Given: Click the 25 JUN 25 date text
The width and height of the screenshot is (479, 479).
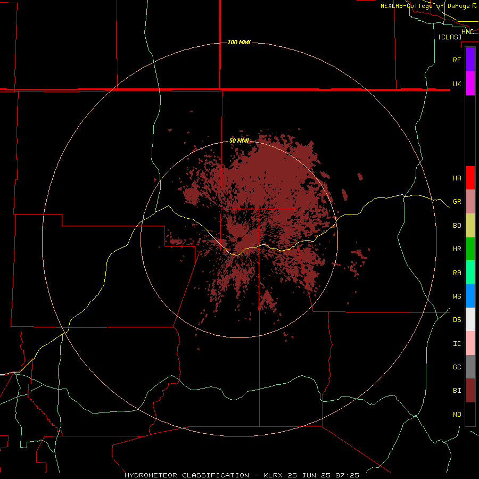Looking at the screenshot, I should (x=310, y=475).
